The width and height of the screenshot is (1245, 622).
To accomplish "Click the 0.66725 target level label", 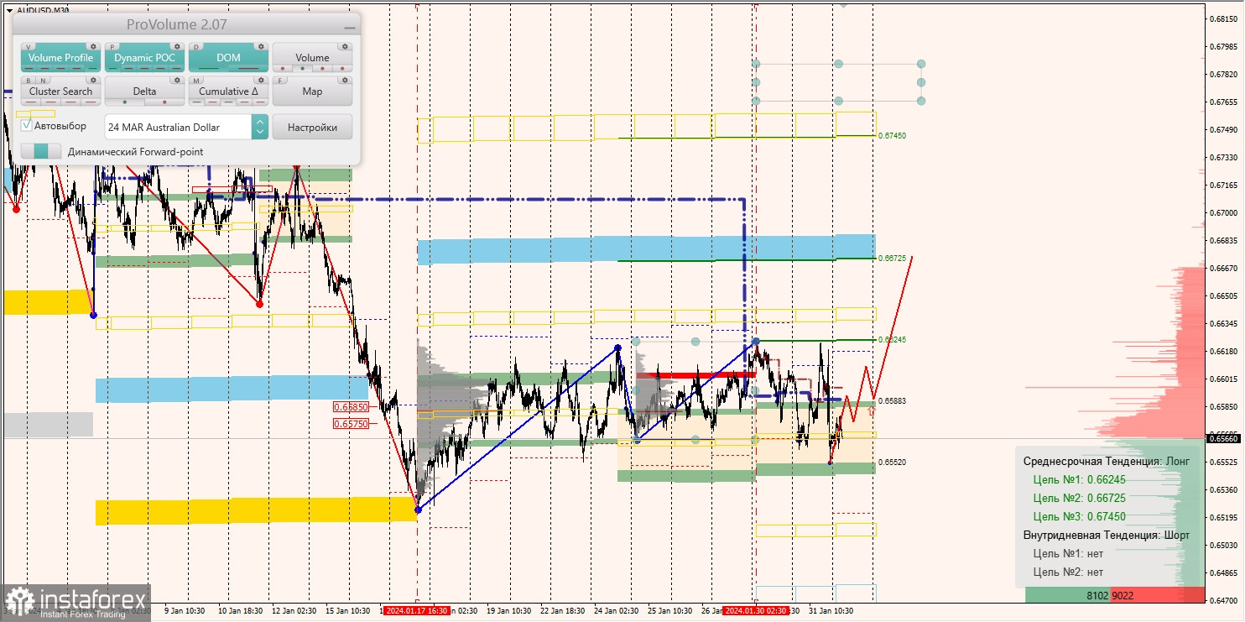I will (893, 259).
